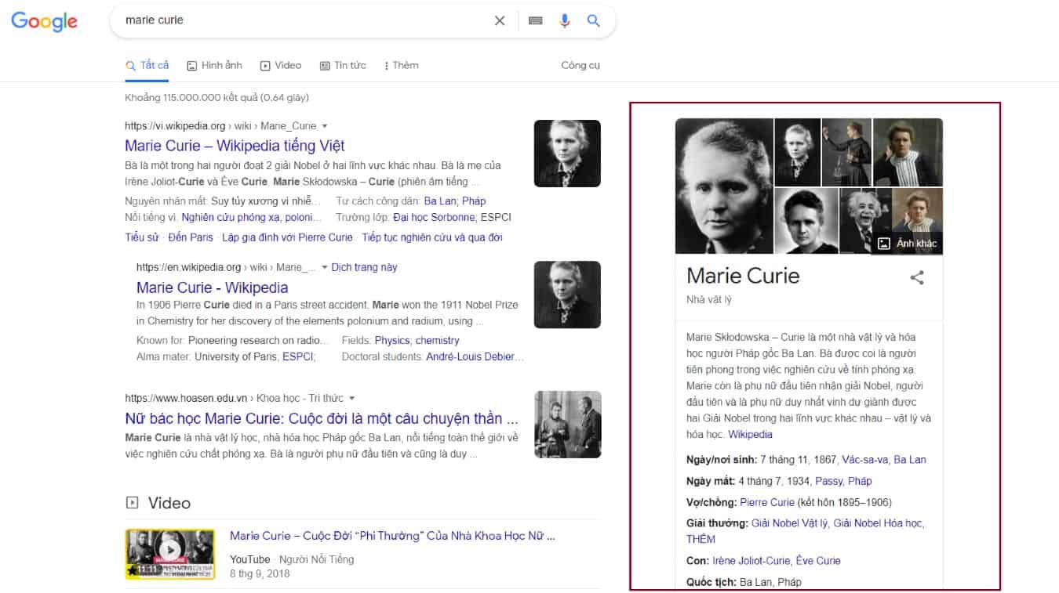Viewport: 1059px width, 593px height.
Task: Open the on-screen keyboard icon
Action: tap(536, 21)
